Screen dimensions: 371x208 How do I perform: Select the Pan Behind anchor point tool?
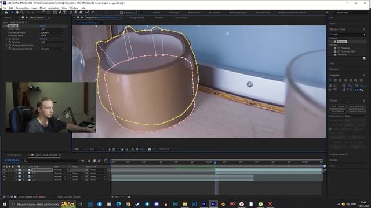point(49,12)
